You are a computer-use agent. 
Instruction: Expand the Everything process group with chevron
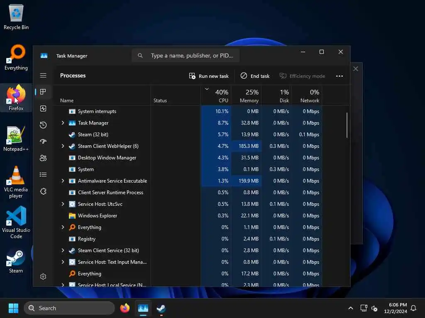coord(63,227)
